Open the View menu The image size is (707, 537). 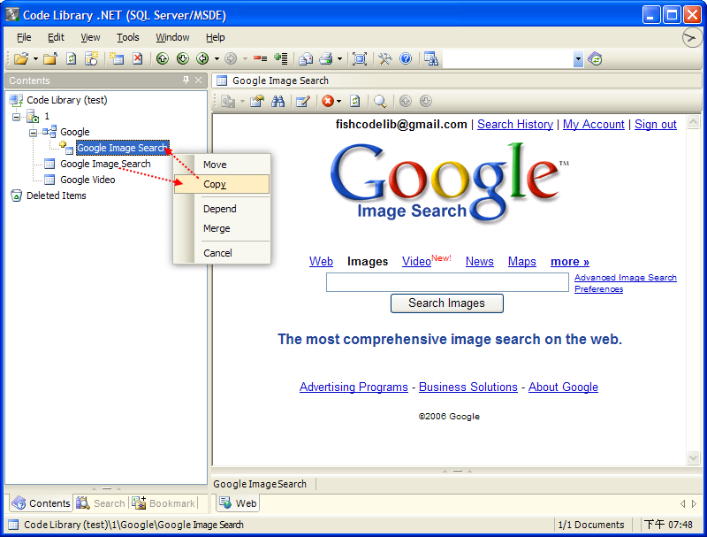tap(90, 37)
